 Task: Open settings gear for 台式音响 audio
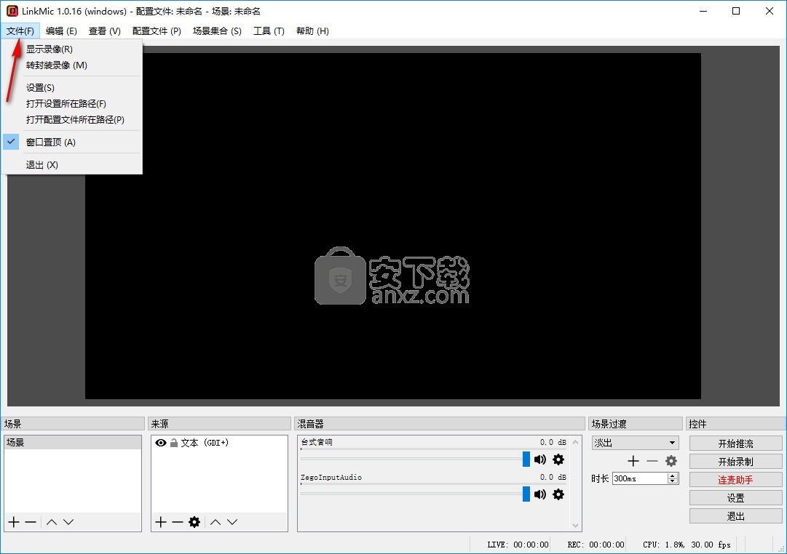pyautogui.click(x=558, y=459)
